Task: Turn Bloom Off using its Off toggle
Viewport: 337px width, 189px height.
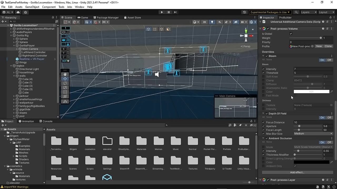Action: 329,60
